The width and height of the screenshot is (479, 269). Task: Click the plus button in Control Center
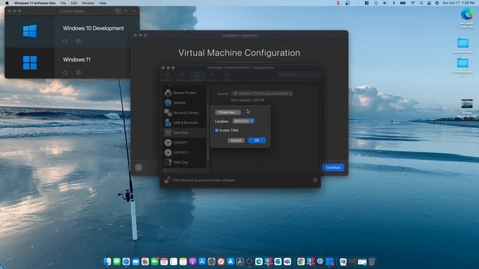pyautogui.click(x=135, y=11)
